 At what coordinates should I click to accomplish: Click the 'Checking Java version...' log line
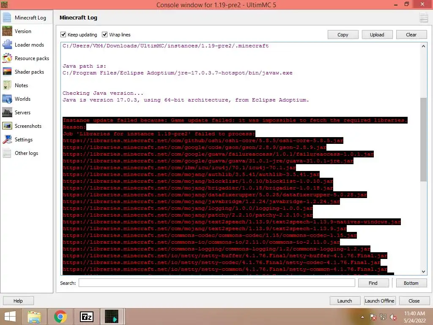click(103, 93)
